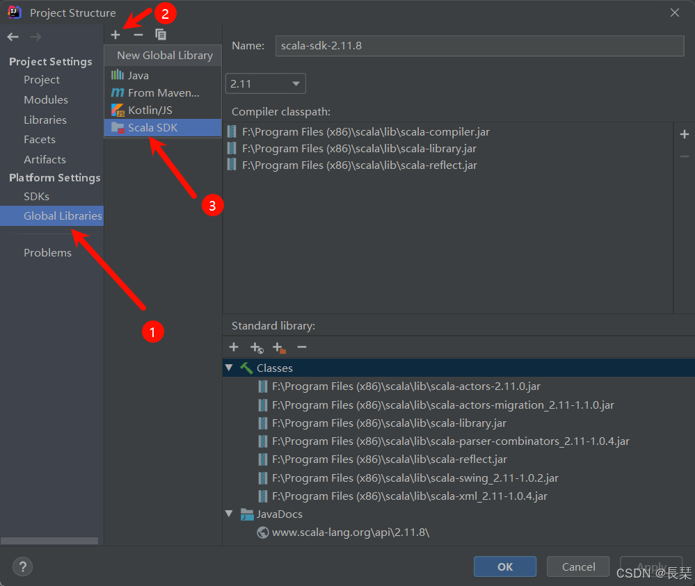Select the JavaDocs row label

click(x=279, y=514)
